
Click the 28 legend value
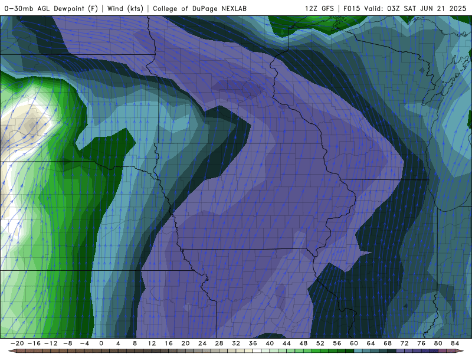219,343
